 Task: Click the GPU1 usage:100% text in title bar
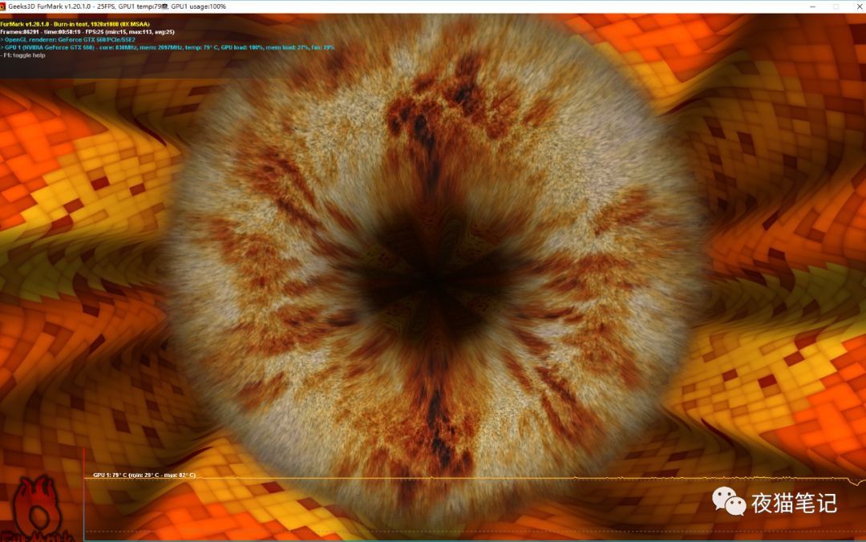pyautogui.click(x=198, y=6)
